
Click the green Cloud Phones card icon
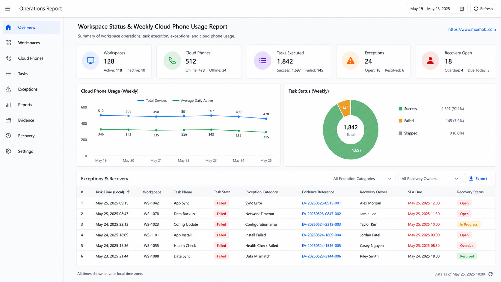point(172,61)
